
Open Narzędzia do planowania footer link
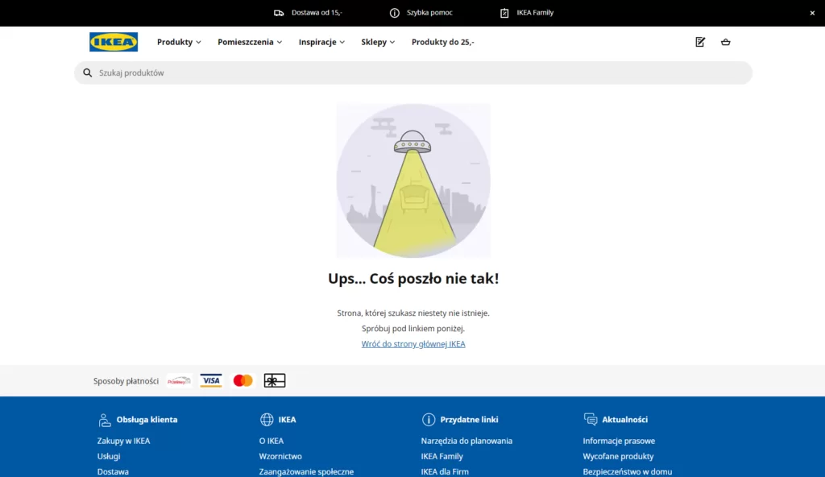466,441
